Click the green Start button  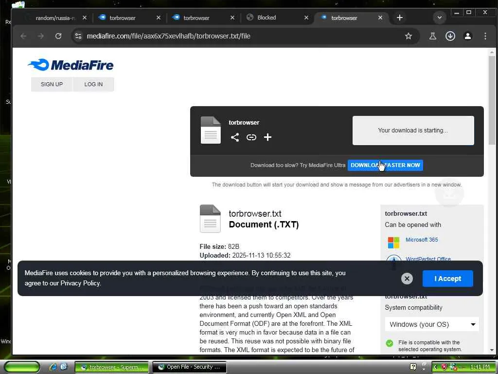tap(21, 367)
